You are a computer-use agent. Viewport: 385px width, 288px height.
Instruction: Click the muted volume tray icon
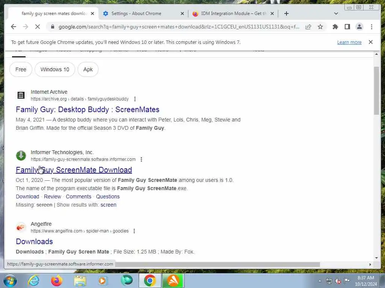click(338, 281)
